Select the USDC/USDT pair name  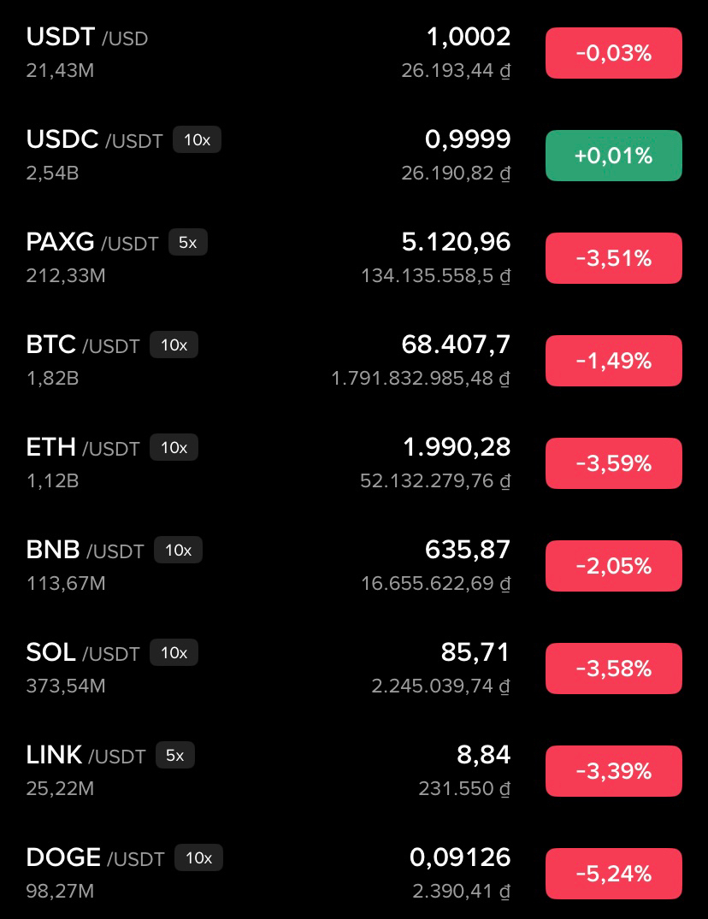coord(94,139)
